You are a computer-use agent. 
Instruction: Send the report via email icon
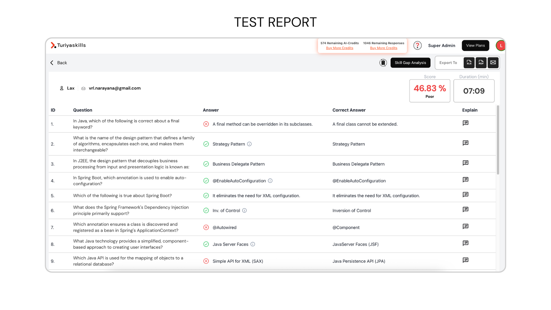[493, 63]
